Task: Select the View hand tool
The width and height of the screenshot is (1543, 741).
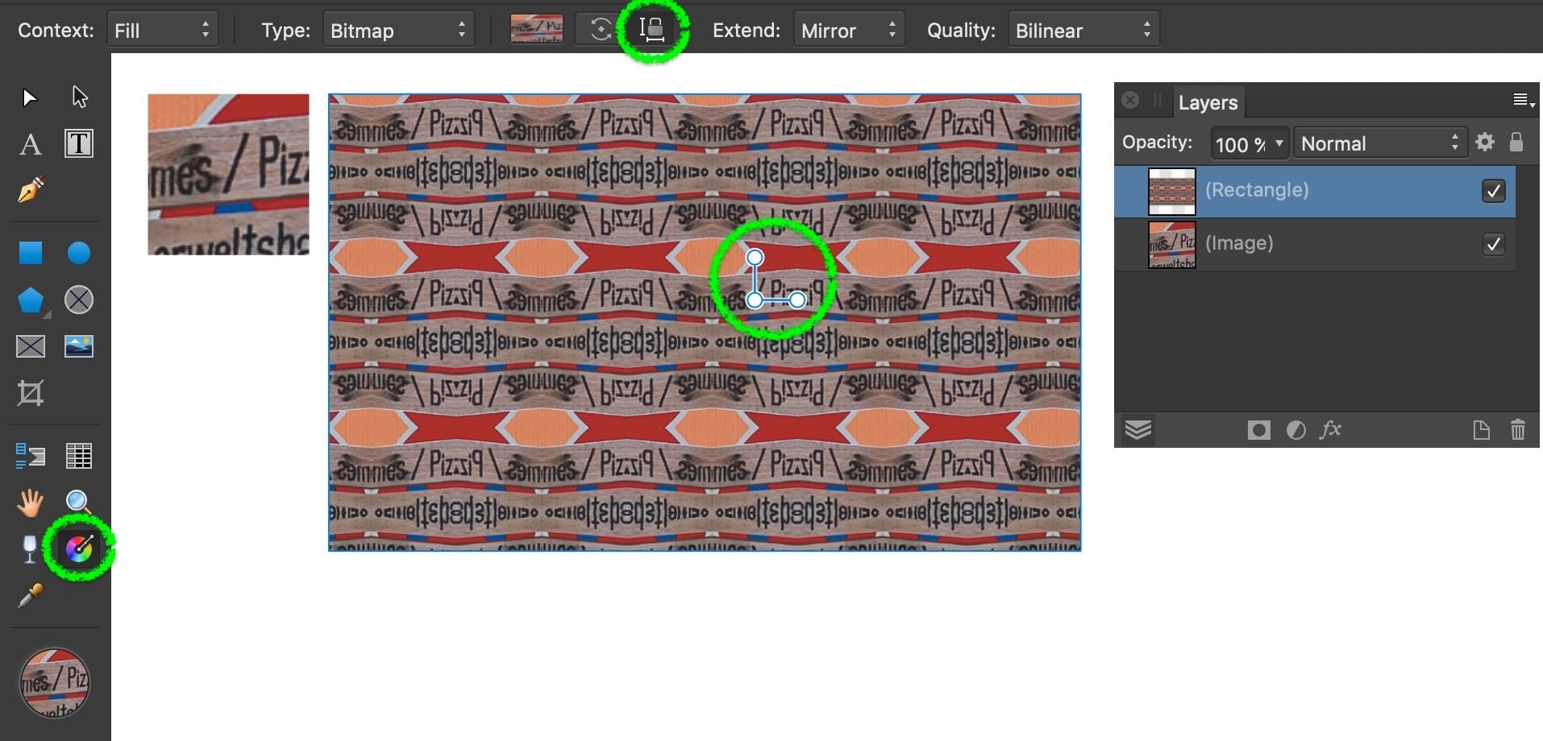Action: coord(31,503)
